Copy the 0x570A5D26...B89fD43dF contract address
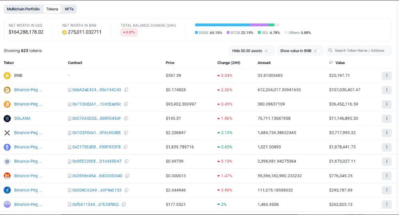 pyautogui.click(x=126, y=118)
